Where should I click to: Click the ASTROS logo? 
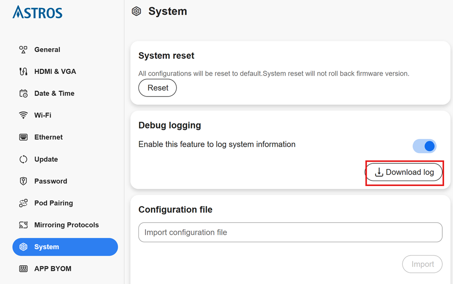click(38, 13)
